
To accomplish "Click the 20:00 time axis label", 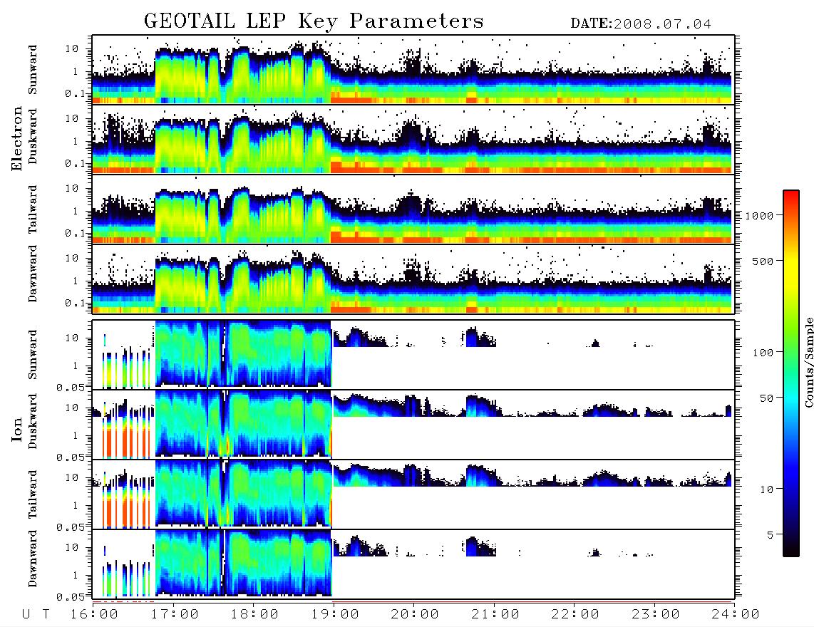I will pyautogui.click(x=415, y=614).
